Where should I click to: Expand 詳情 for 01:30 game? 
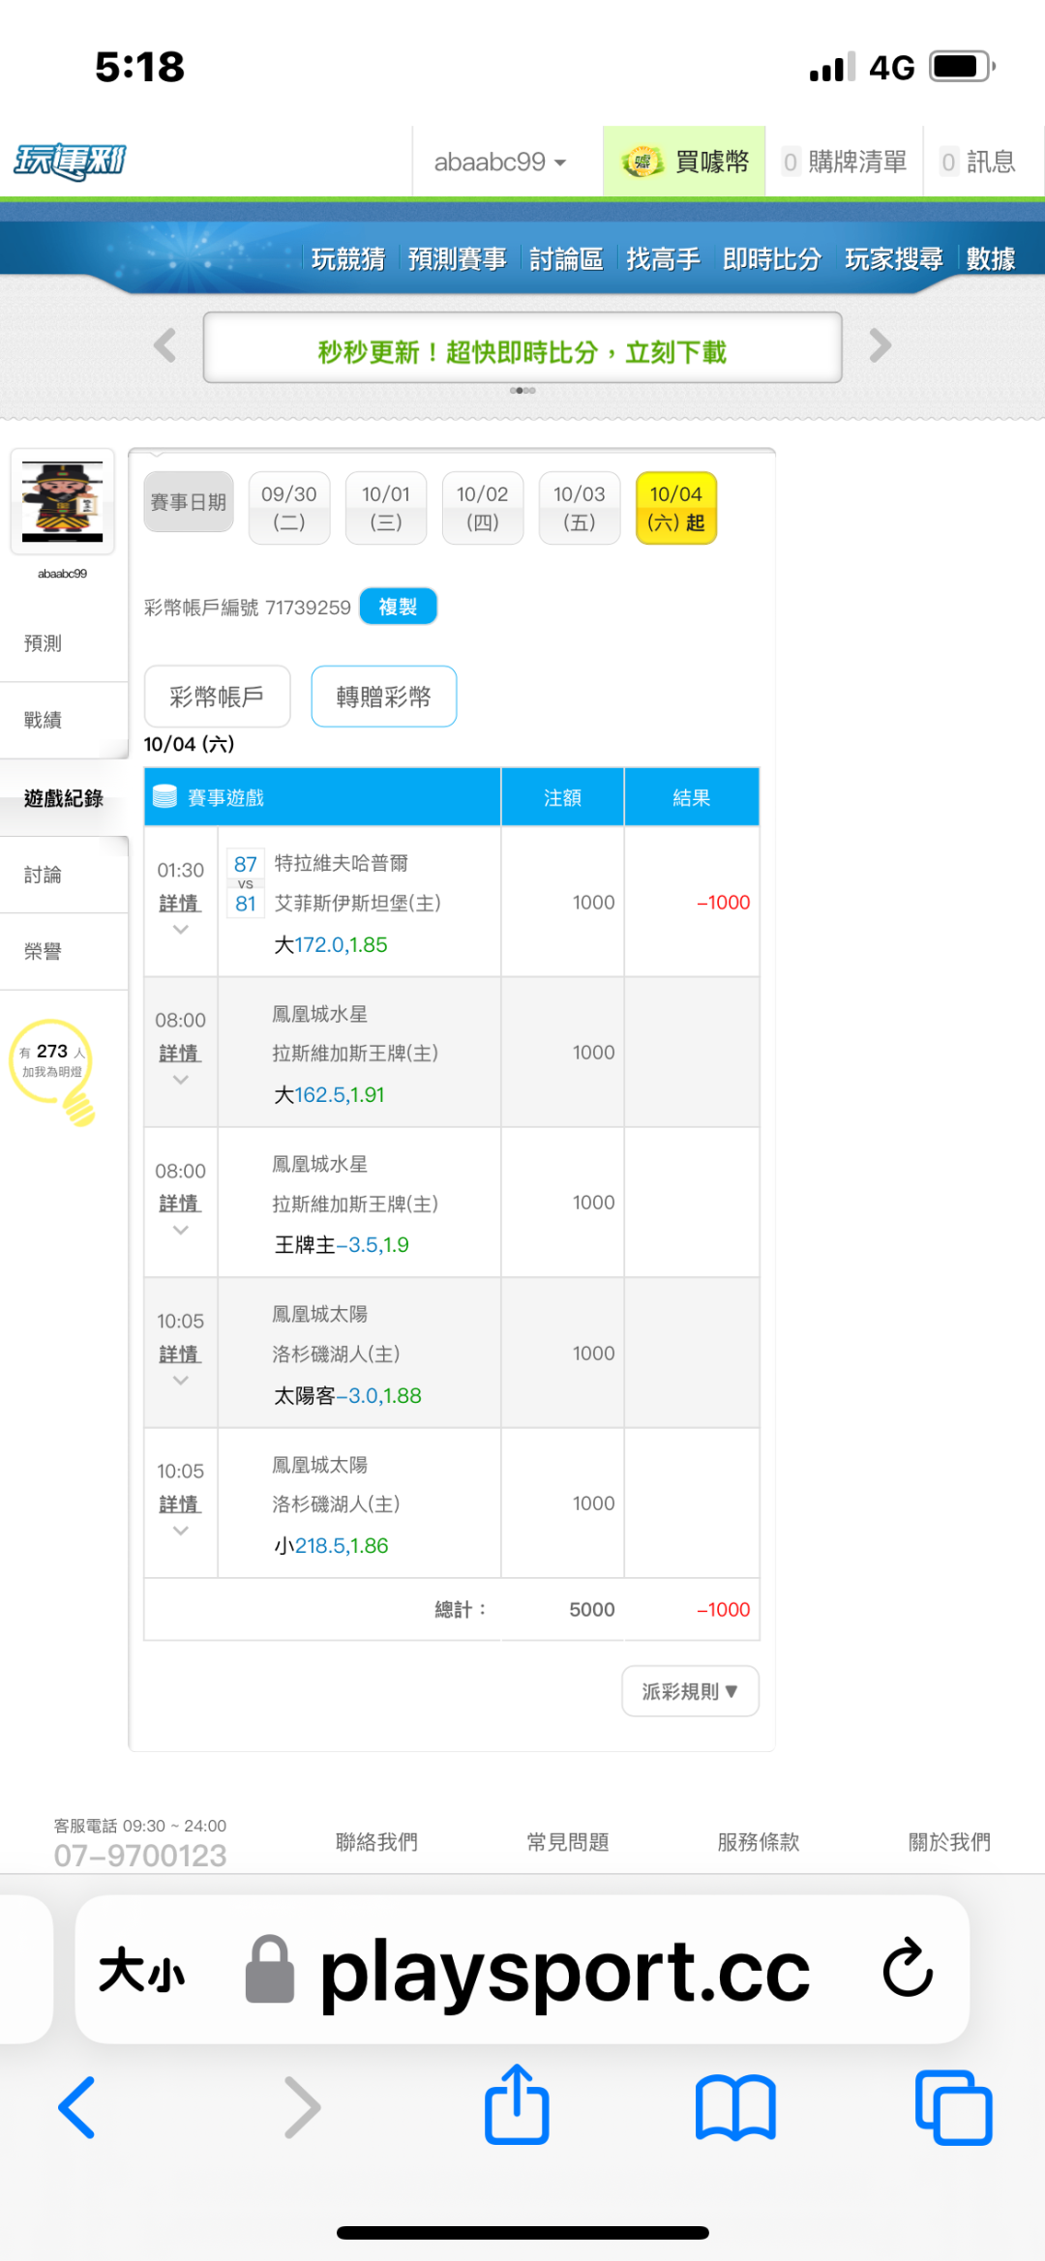coord(179,904)
